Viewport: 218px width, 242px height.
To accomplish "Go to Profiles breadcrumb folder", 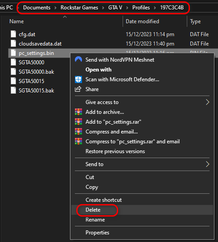I will click(x=141, y=8).
